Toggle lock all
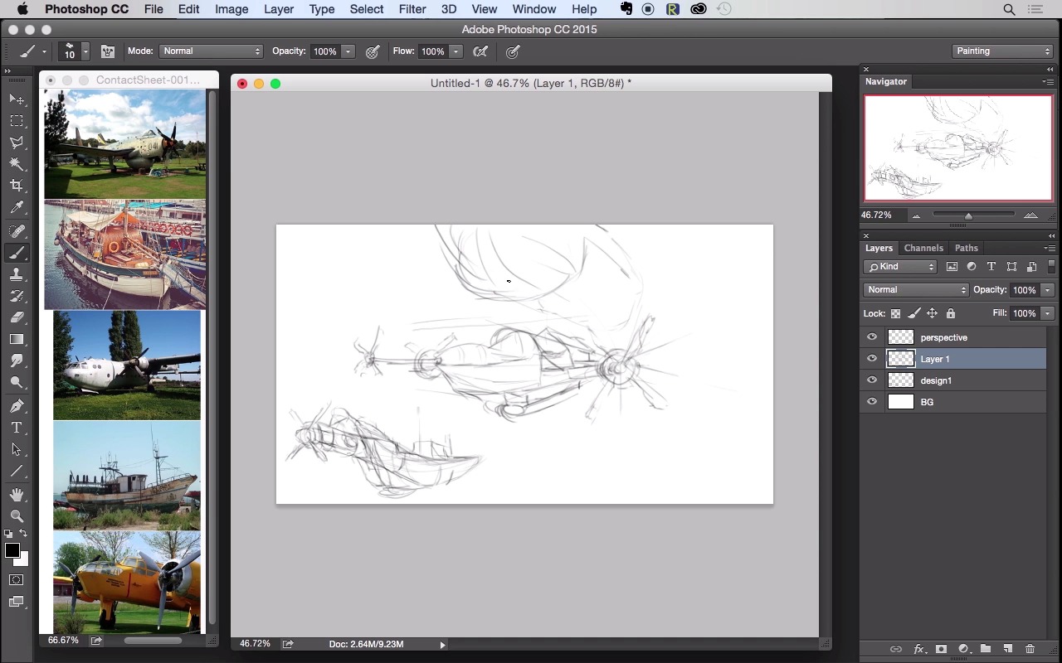1062x663 pixels. 951,313
